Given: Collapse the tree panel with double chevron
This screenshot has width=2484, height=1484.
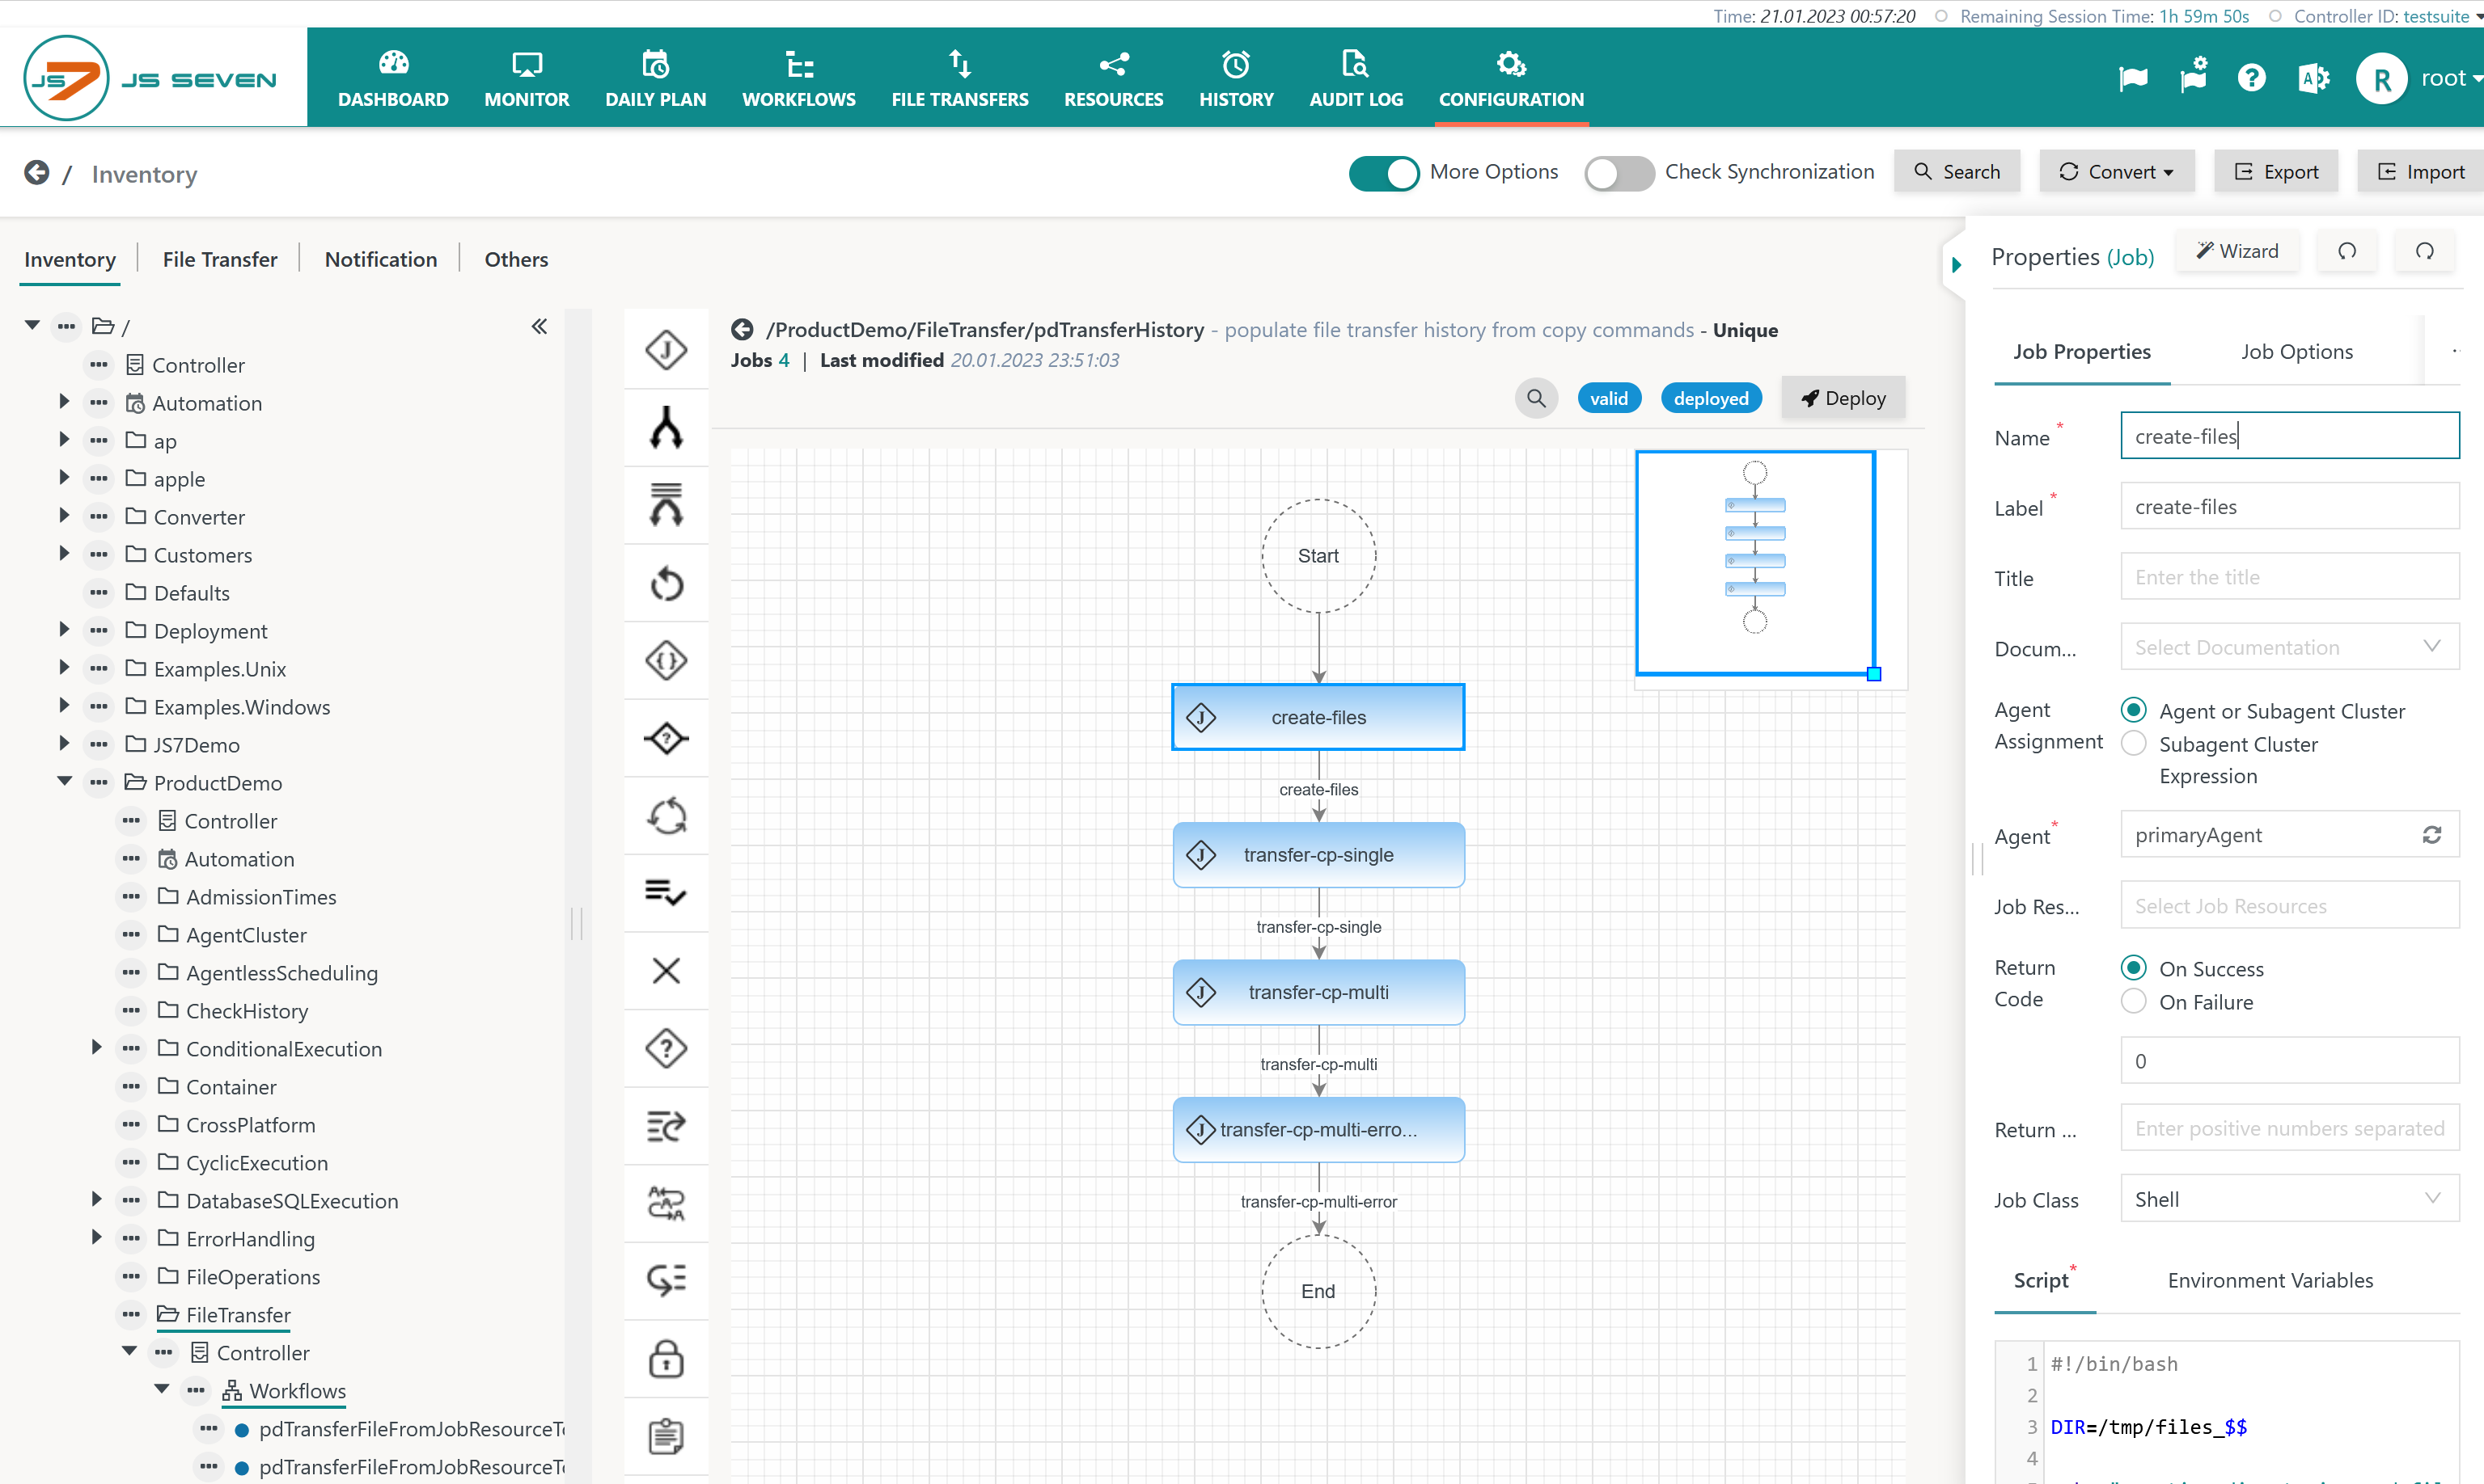Looking at the screenshot, I should tap(540, 326).
